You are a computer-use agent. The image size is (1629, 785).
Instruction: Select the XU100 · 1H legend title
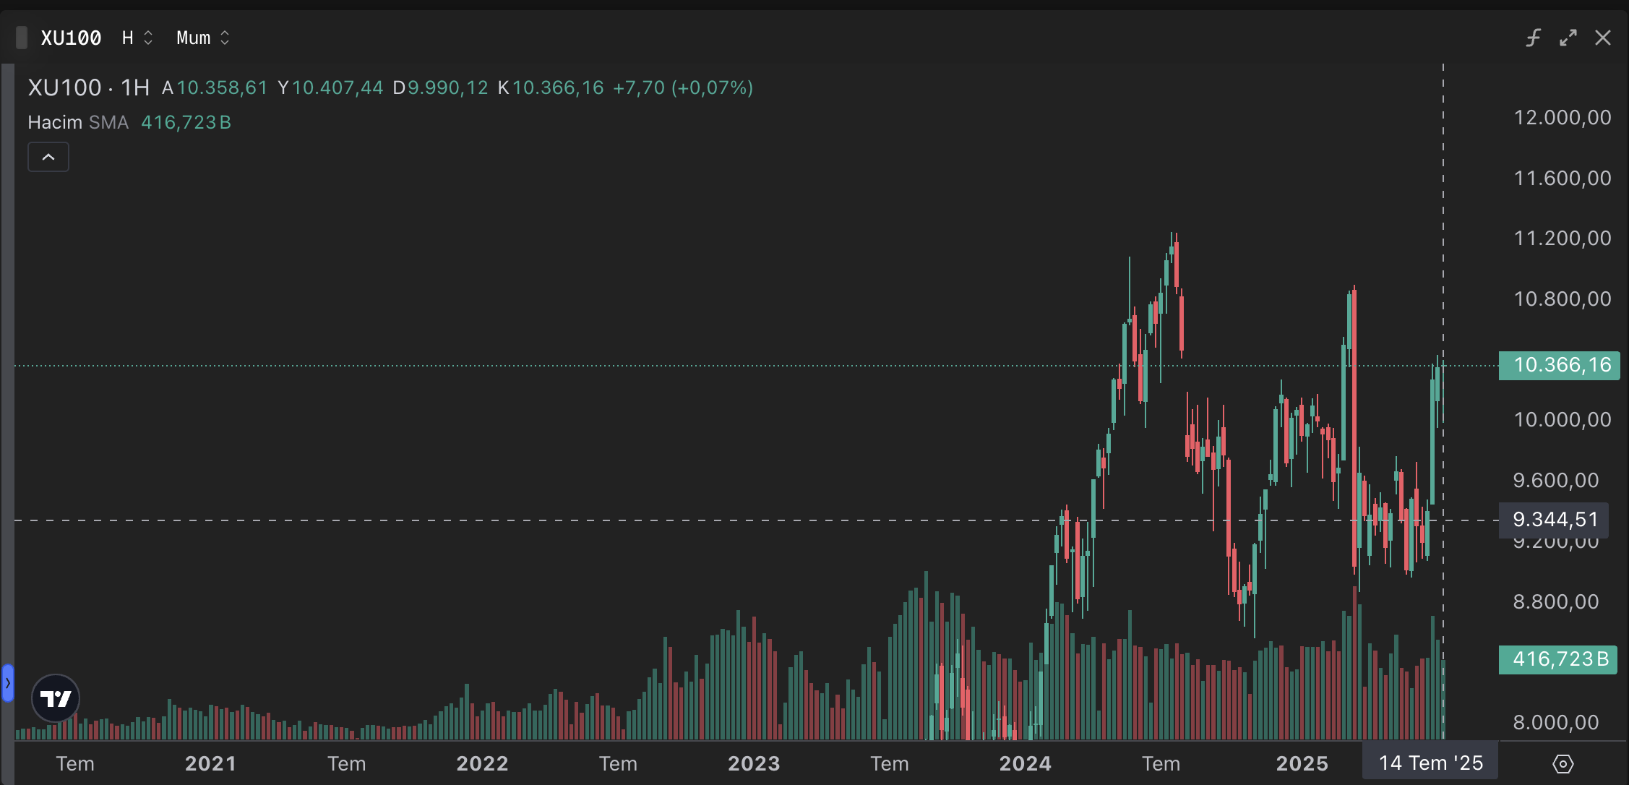pyautogui.click(x=88, y=87)
